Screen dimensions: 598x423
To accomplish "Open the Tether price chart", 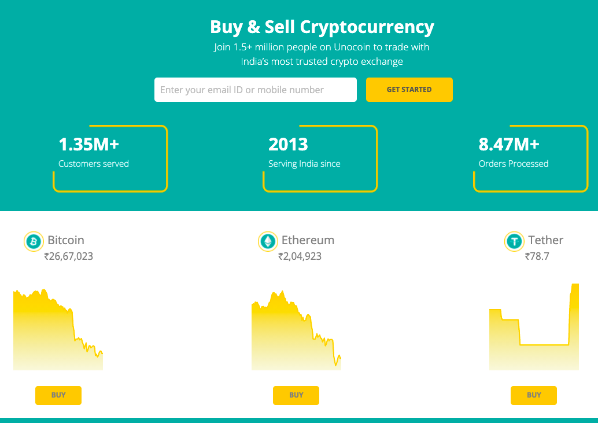I will pos(534,327).
